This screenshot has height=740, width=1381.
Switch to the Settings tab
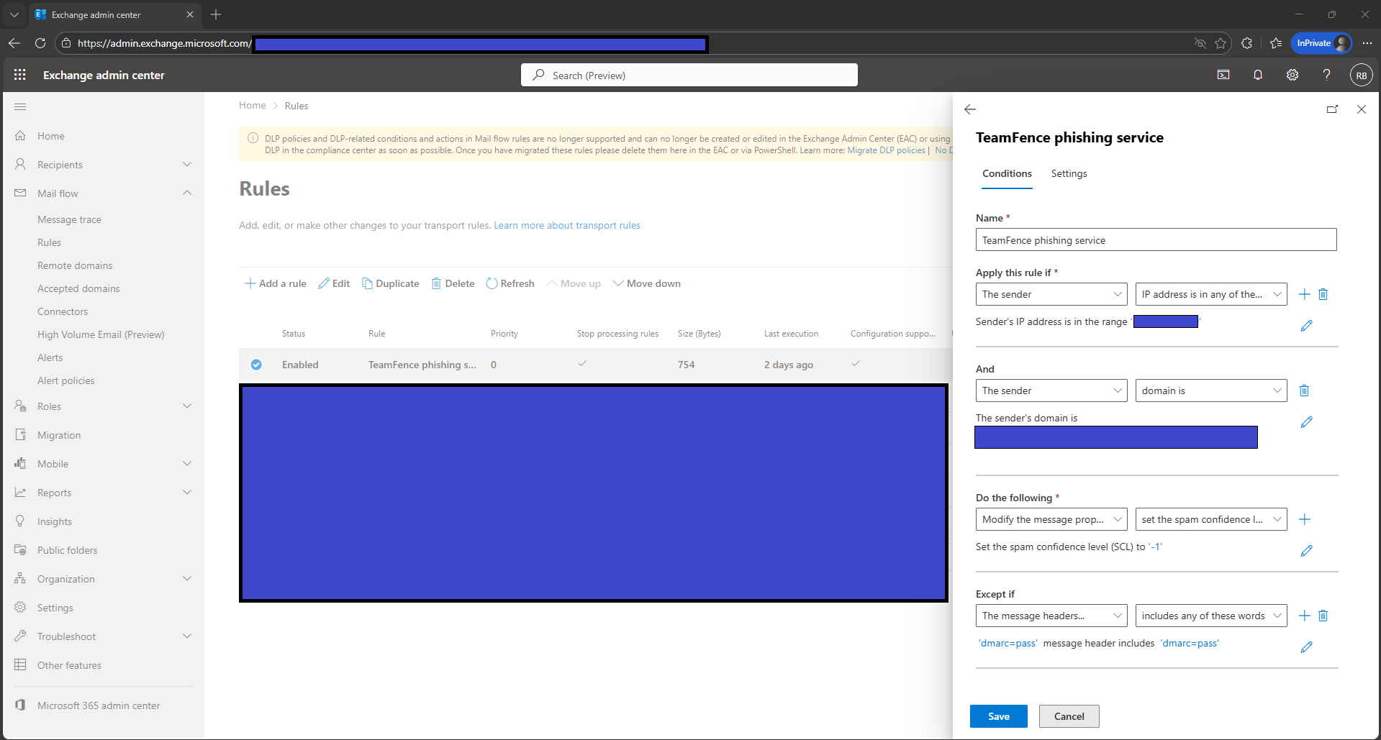click(1069, 174)
